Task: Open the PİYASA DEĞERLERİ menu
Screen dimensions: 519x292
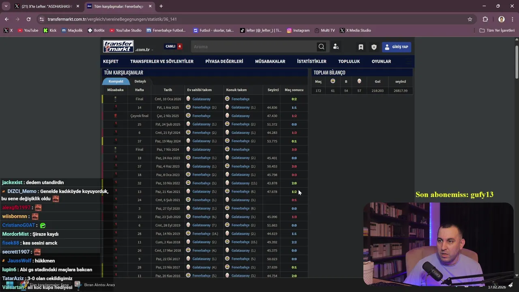Action: 224,61
